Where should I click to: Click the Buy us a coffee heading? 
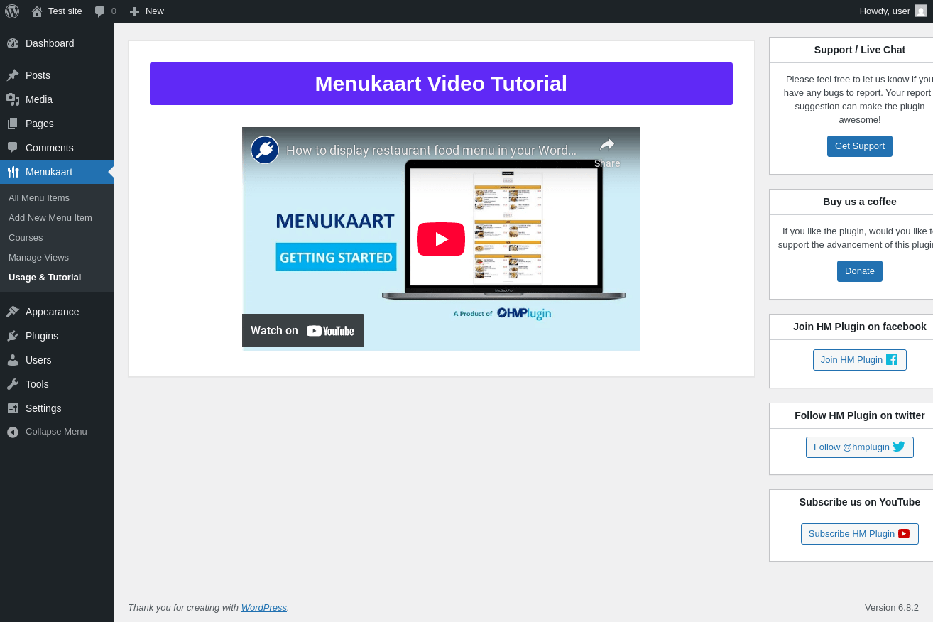click(860, 202)
